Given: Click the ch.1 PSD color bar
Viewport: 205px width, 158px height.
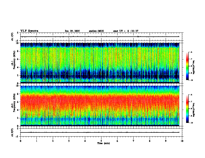Looking at the screenshot, I should pos(187,66).
